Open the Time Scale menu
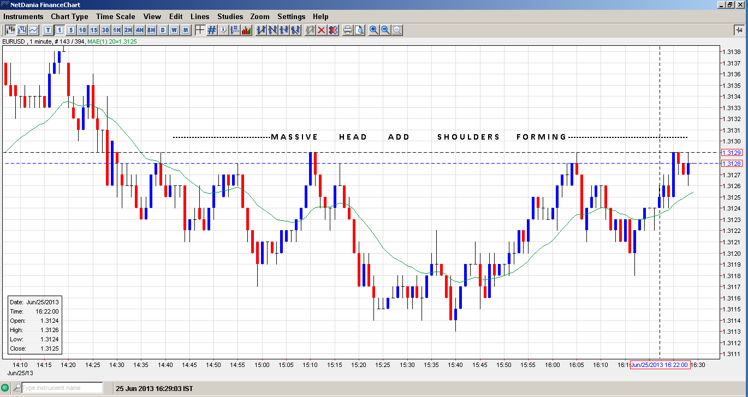Image resolution: width=748 pixels, height=397 pixels. click(x=116, y=16)
